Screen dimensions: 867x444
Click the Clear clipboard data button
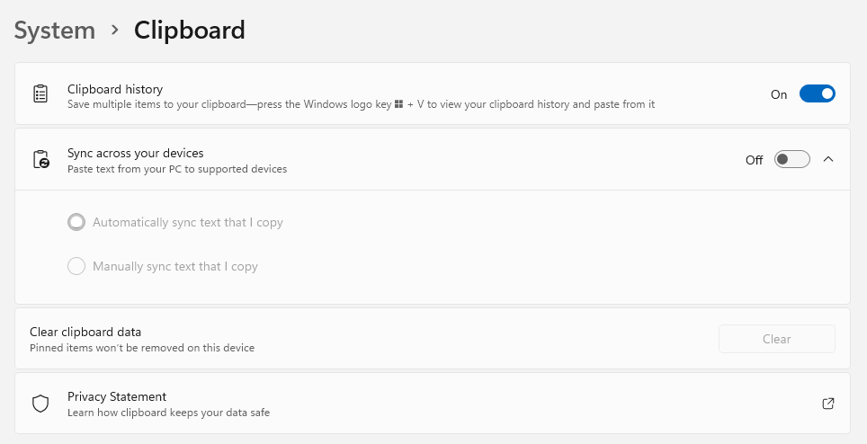(x=777, y=339)
